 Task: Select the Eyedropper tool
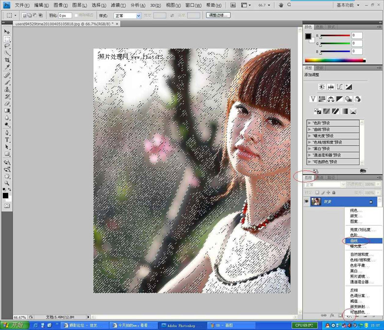(x=7, y=67)
